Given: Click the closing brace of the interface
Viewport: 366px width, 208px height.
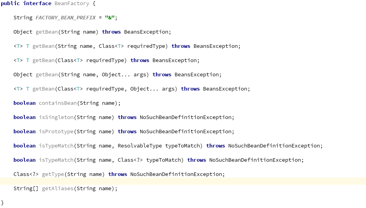Looking at the screenshot, I should [2, 203].
